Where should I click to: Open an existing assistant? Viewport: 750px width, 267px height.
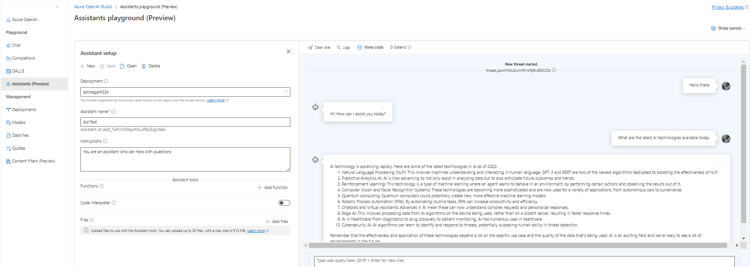pos(128,66)
